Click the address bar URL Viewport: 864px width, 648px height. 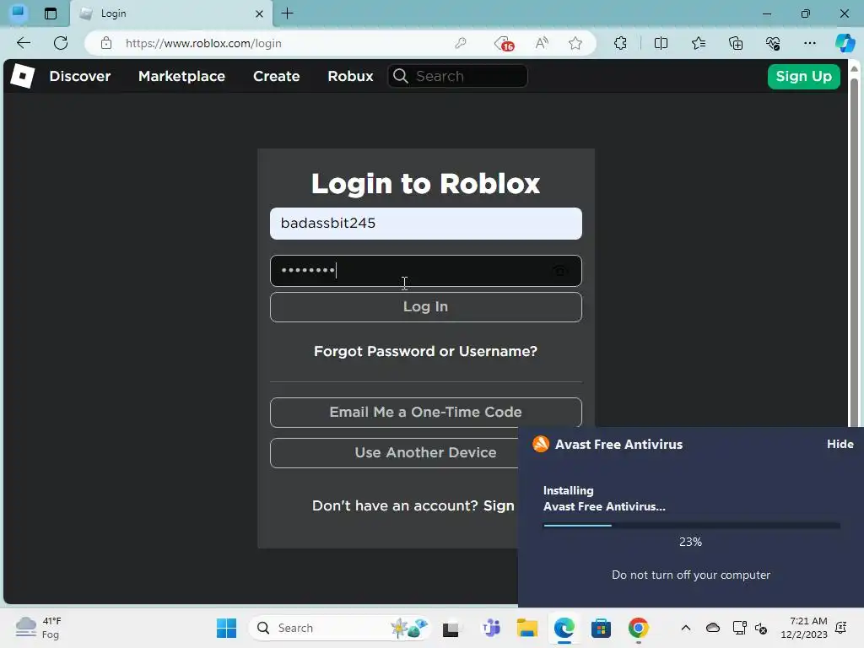[203, 43]
